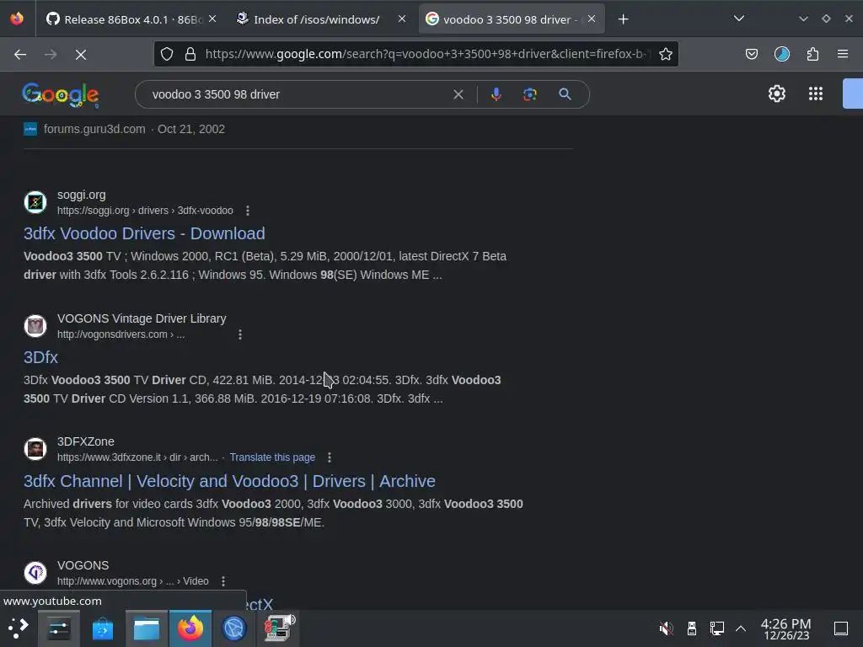This screenshot has width=863, height=647.
Task: Expand the hidden system tray icons arrow
Action: click(x=741, y=628)
